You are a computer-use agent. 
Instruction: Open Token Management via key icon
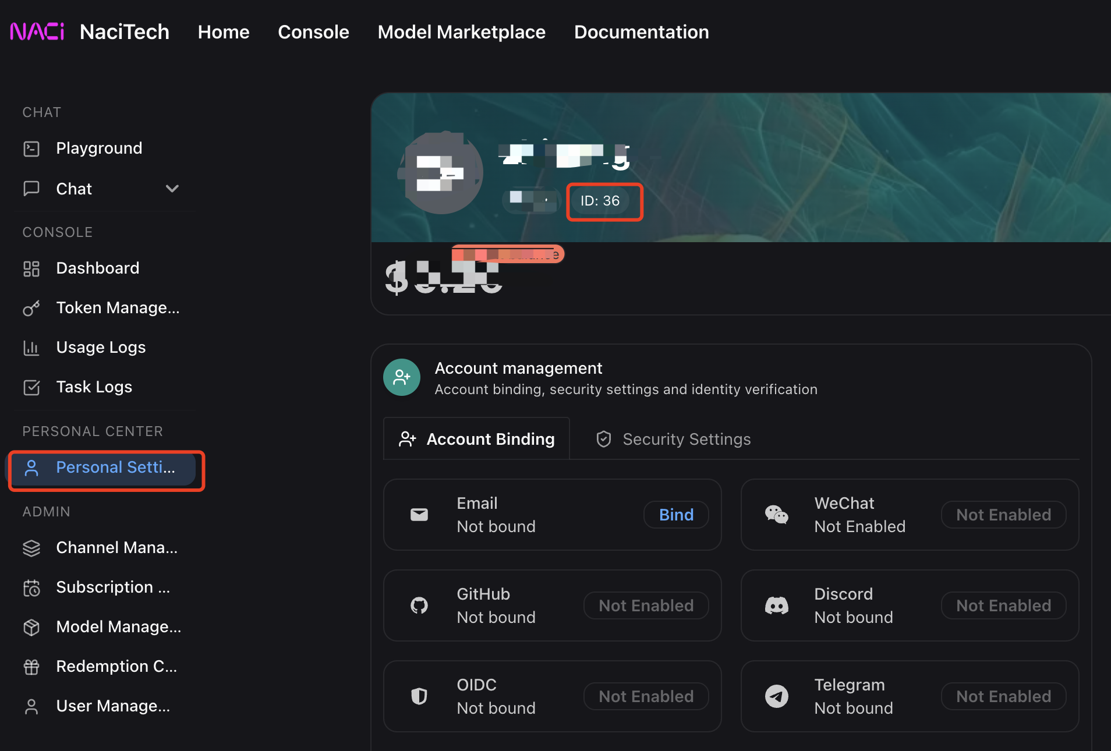click(31, 308)
